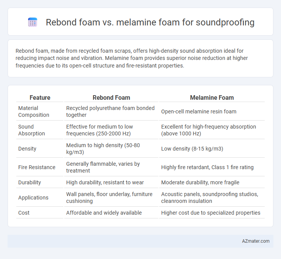The width and height of the screenshot is (281, 259).
Task: Click 'Open-cell melamine resin foam' cell
Action: click(199, 111)
